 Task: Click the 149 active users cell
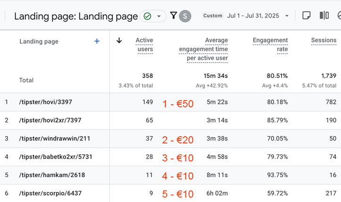[148, 102]
